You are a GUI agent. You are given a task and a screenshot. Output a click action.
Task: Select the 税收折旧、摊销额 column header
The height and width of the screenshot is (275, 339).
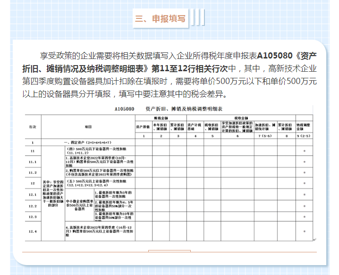click(212, 127)
